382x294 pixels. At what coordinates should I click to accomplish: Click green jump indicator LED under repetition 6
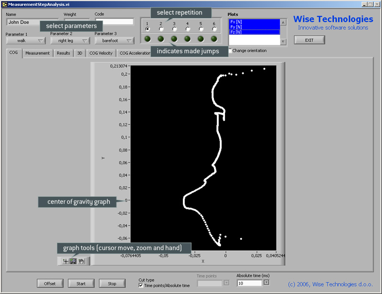pyautogui.click(x=214, y=39)
